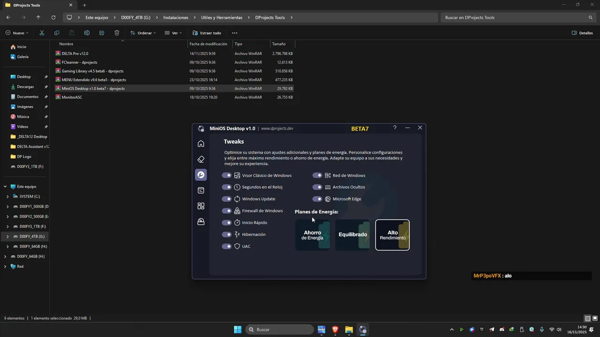Toggle the Detalles pane button
Screen dimensions: 600x337
[x=582, y=33]
